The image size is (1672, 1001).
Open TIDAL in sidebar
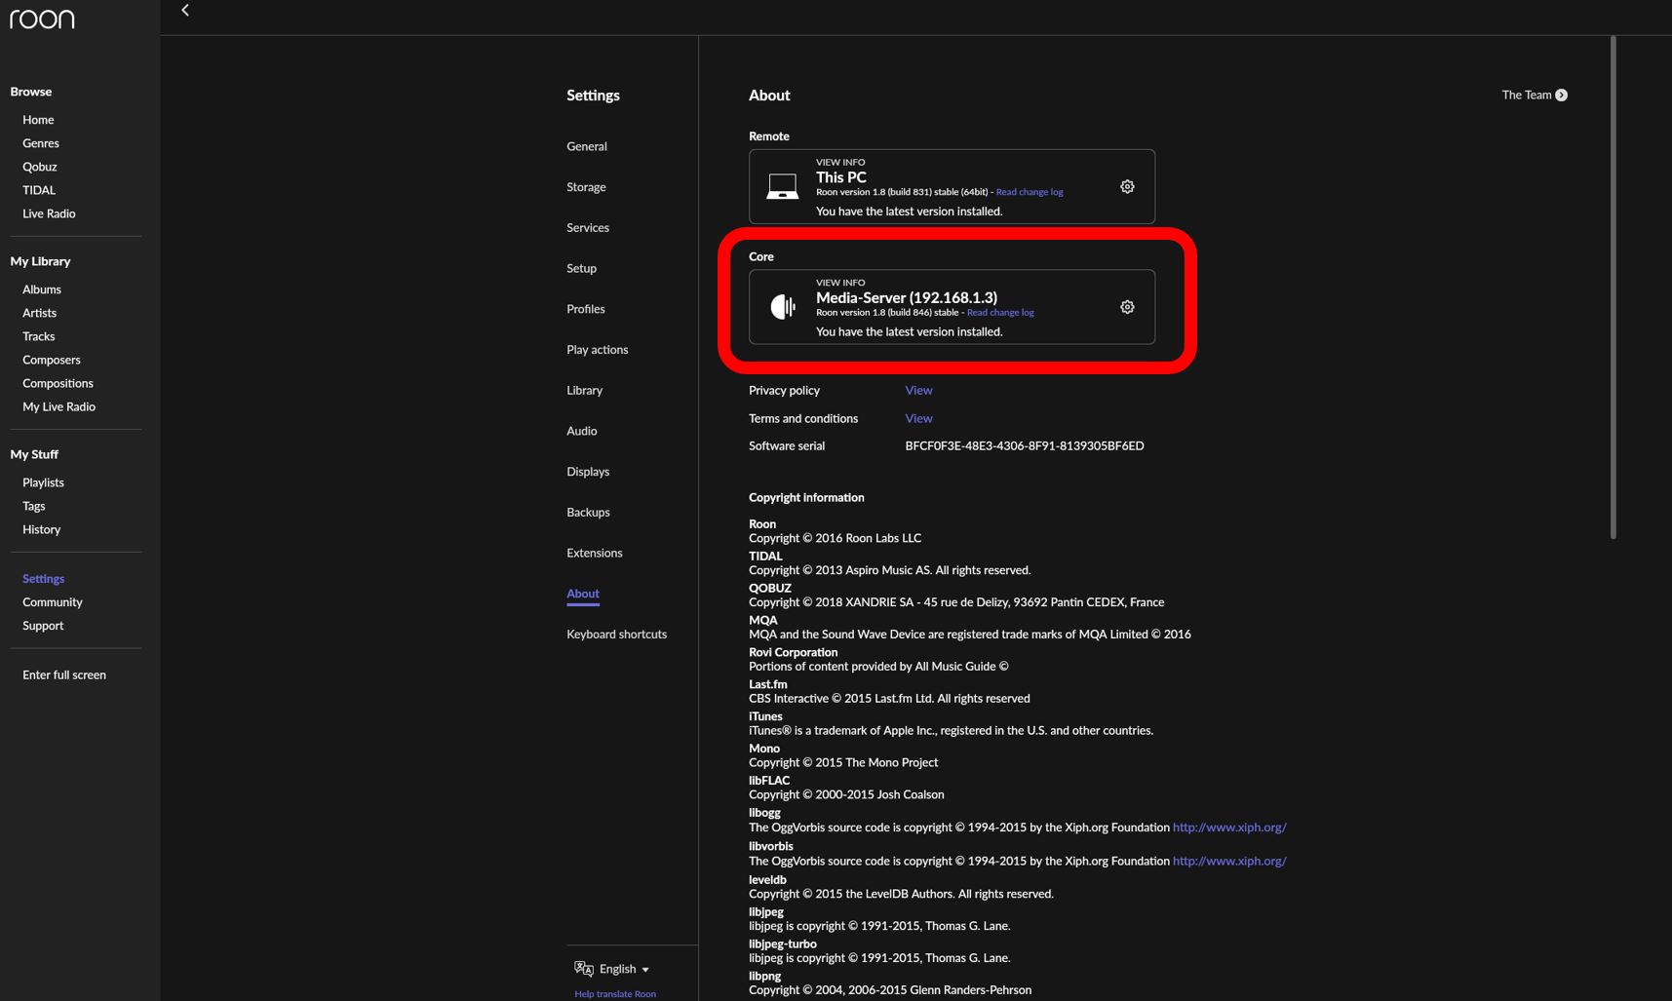[x=39, y=190]
